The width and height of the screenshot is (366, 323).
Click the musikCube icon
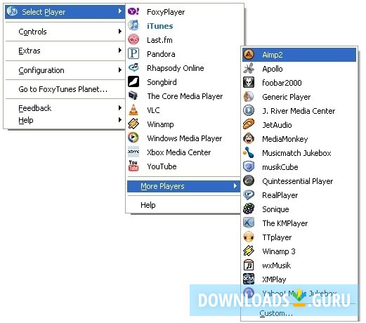pyautogui.click(x=249, y=166)
